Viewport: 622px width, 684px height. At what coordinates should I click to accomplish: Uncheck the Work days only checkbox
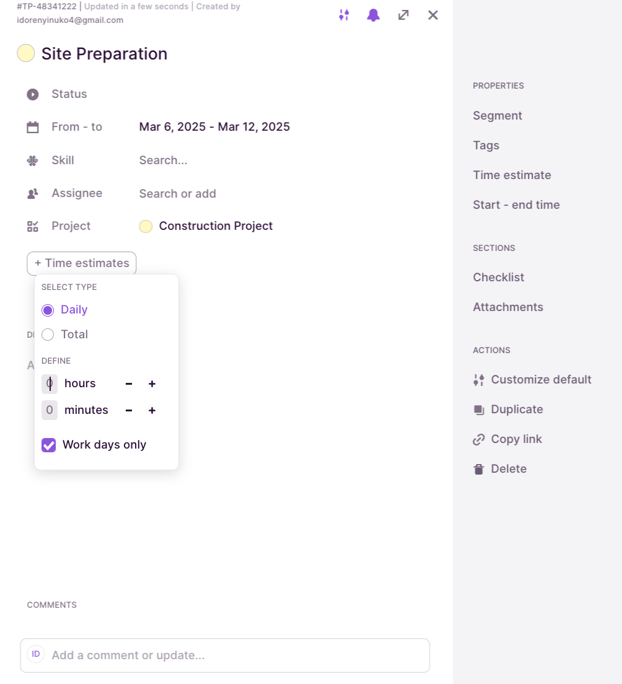pos(48,445)
